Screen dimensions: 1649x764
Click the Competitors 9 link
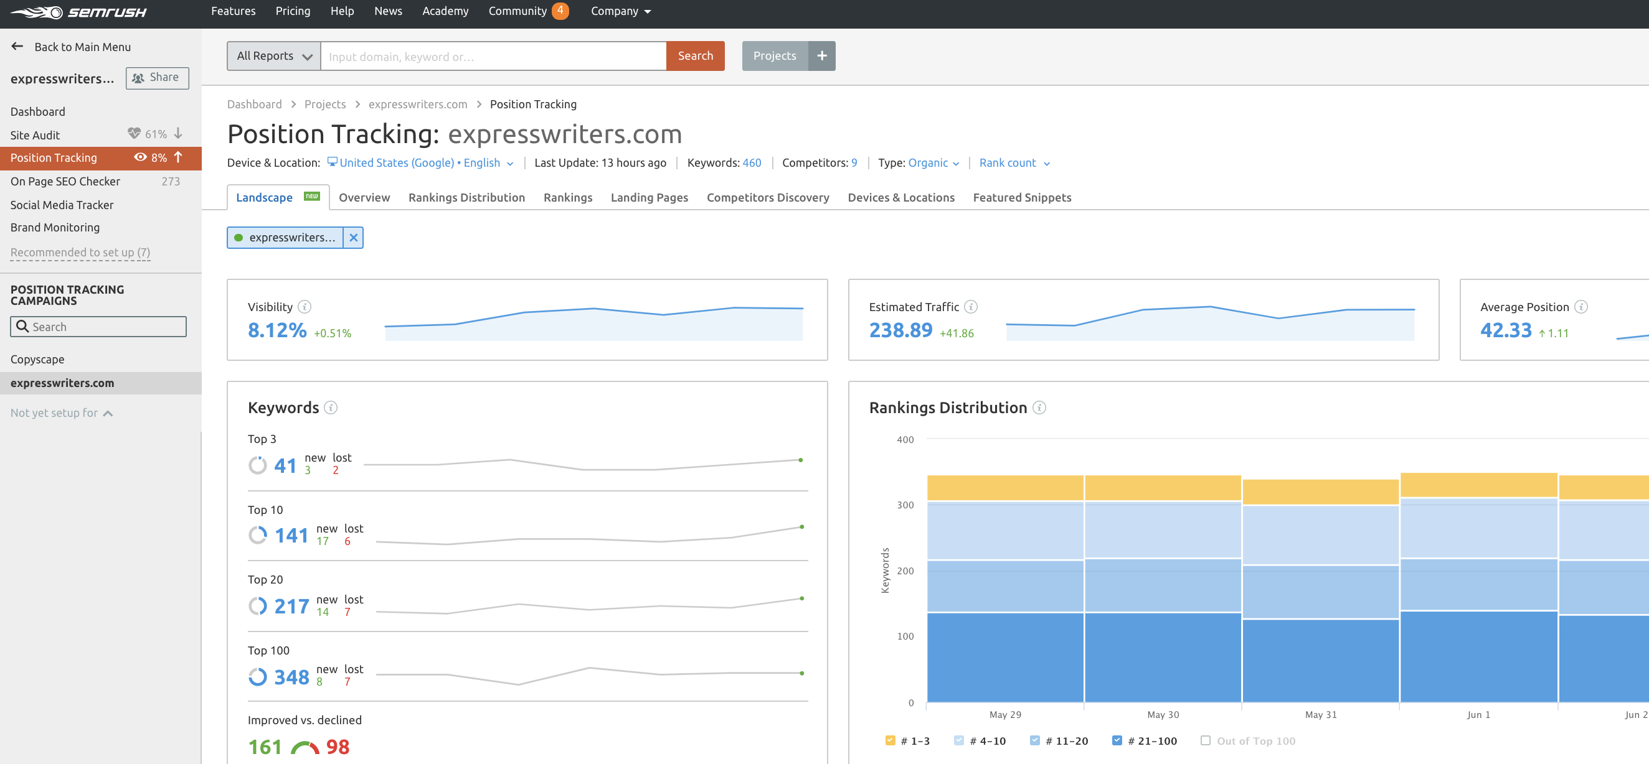tap(853, 162)
